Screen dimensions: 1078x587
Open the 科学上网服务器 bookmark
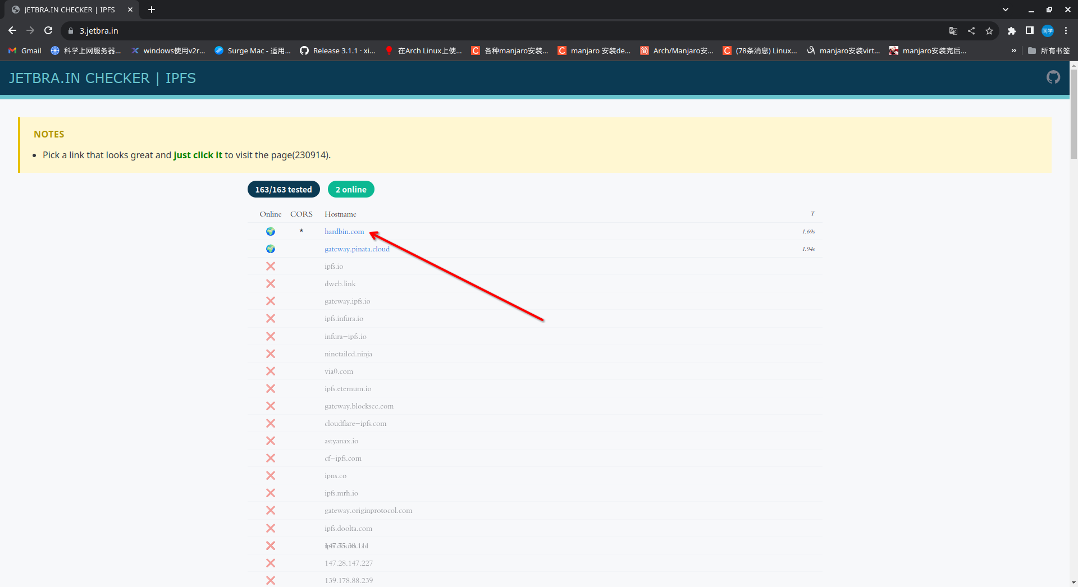pyautogui.click(x=86, y=51)
